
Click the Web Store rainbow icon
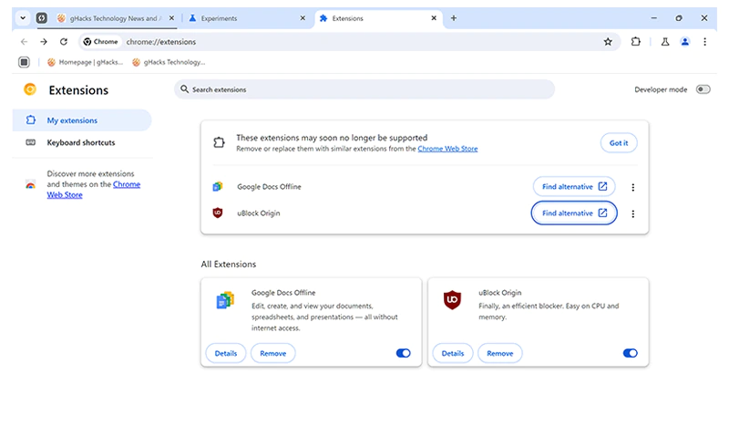(x=30, y=184)
